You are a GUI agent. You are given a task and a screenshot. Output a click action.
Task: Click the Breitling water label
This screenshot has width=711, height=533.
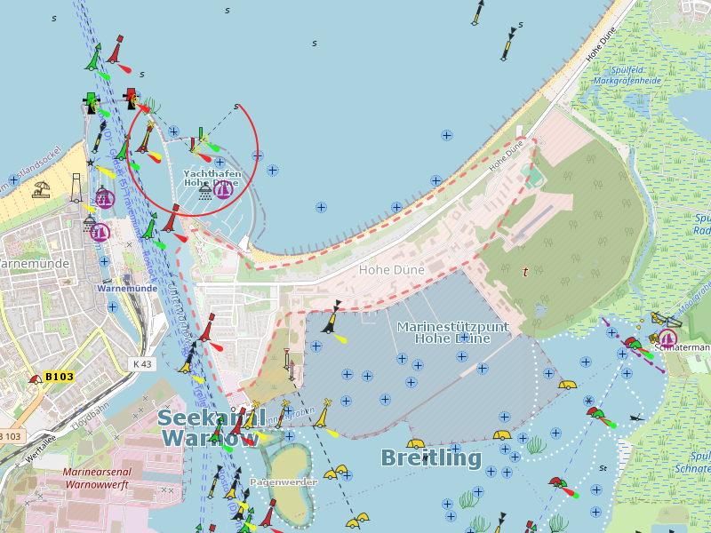coord(430,458)
